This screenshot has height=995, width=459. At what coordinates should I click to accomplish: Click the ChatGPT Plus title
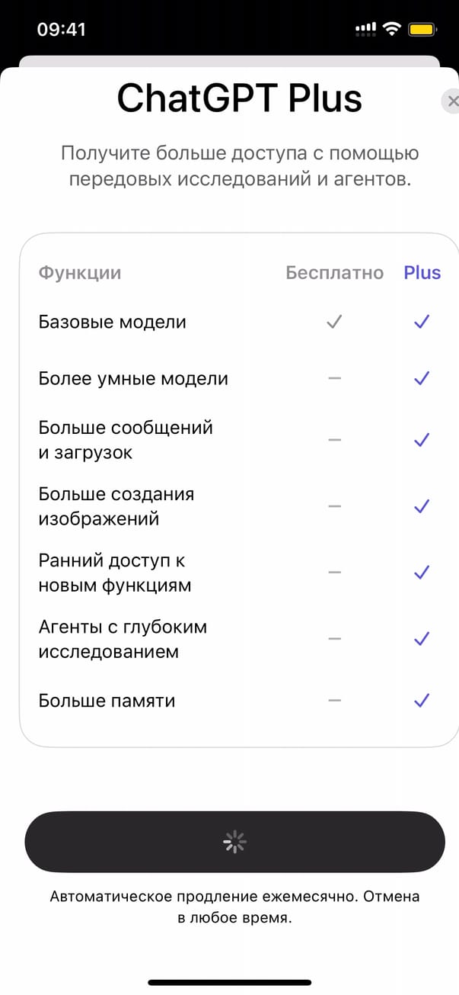point(239,99)
